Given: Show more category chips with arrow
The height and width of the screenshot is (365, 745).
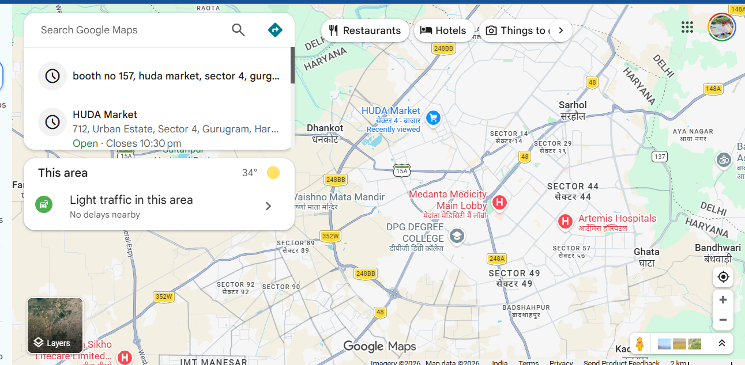Looking at the screenshot, I should tap(560, 31).
